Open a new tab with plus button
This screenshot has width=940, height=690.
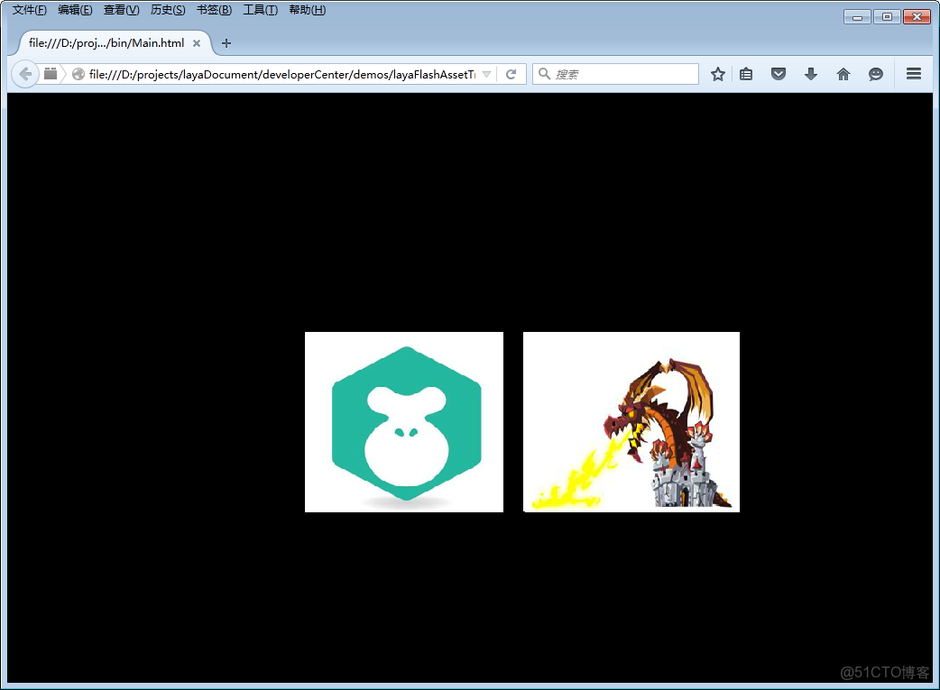[x=226, y=43]
